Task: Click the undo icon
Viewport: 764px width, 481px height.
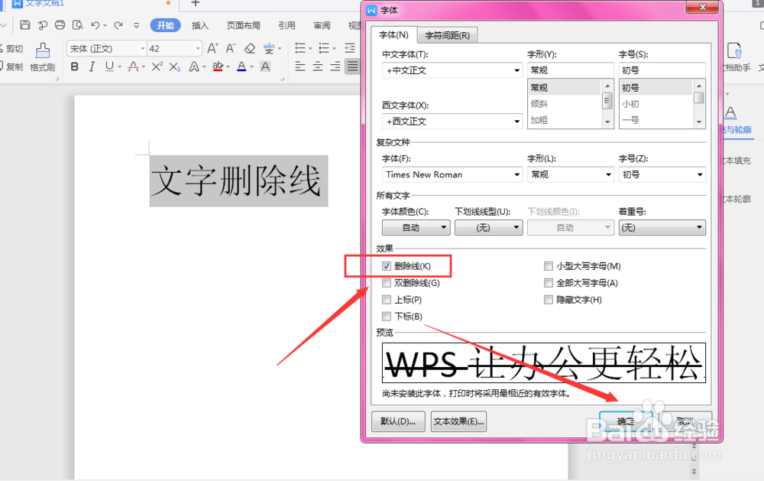Action: 95,24
